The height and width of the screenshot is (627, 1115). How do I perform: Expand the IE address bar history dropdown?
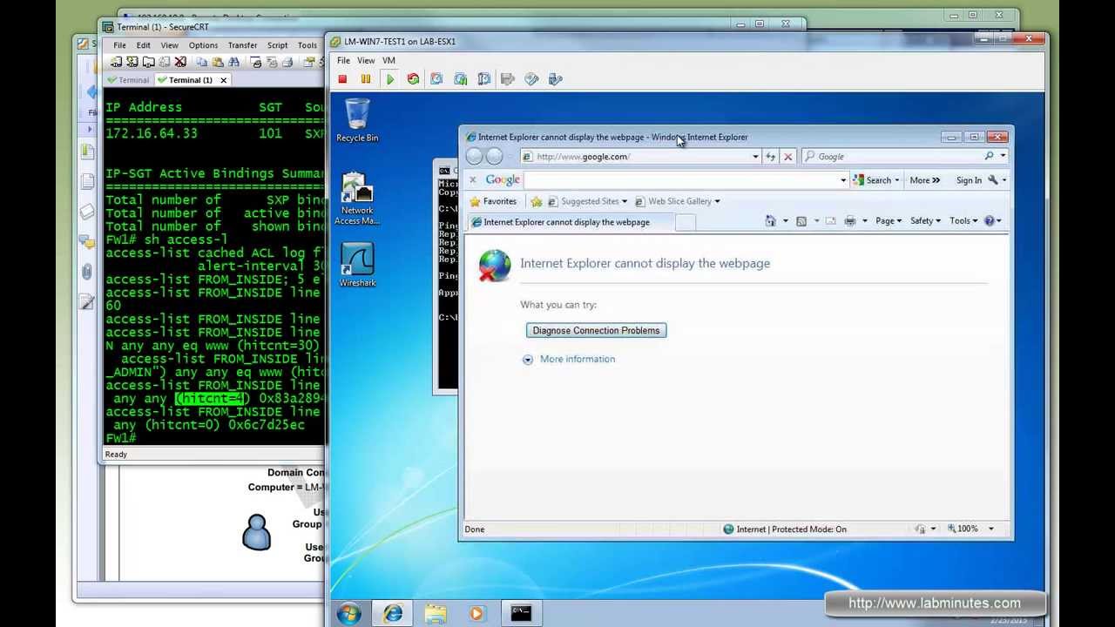755,157
